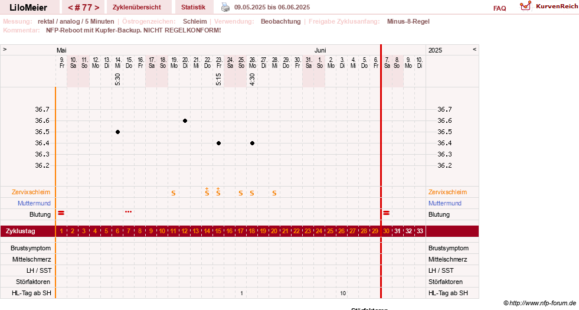The width and height of the screenshot is (579, 310).
Task: Click the Minus-8-Regel value
Action: tap(408, 21)
